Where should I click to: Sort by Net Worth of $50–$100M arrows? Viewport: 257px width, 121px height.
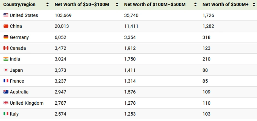point(117,5)
